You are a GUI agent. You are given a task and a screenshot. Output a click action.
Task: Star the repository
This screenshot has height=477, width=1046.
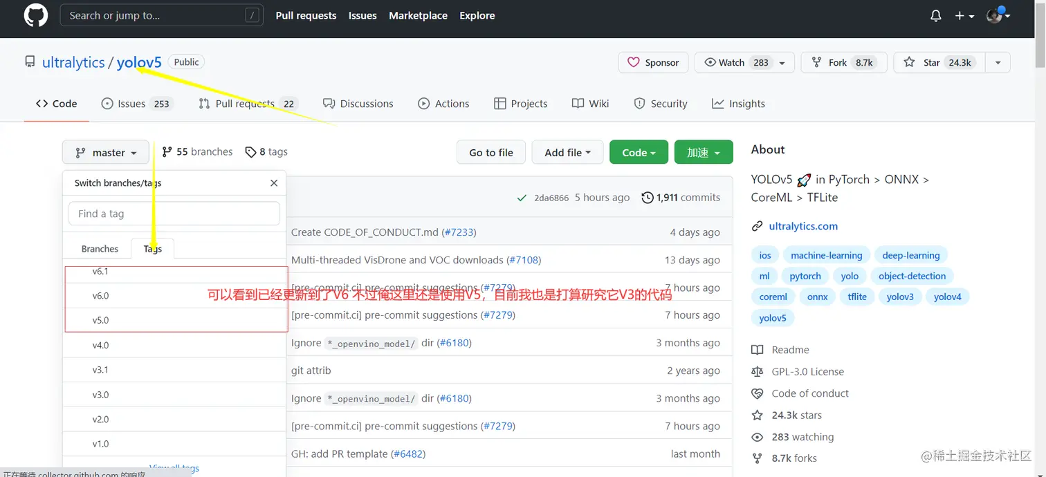pyautogui.click(x=939, y=62)
